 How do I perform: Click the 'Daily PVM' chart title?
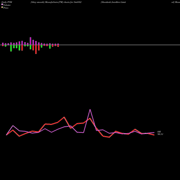click(7, 2)
